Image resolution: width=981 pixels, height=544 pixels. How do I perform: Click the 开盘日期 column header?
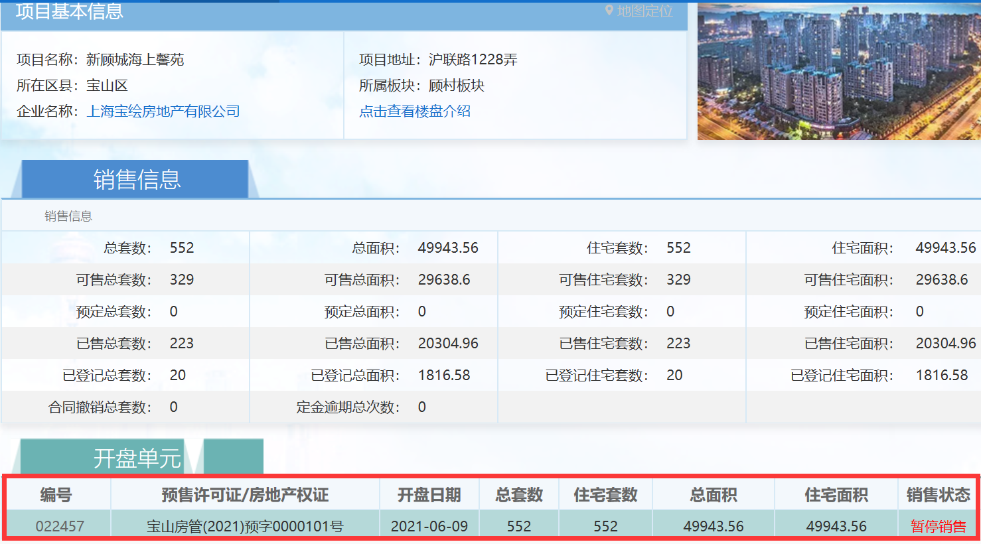pos(429,495)
